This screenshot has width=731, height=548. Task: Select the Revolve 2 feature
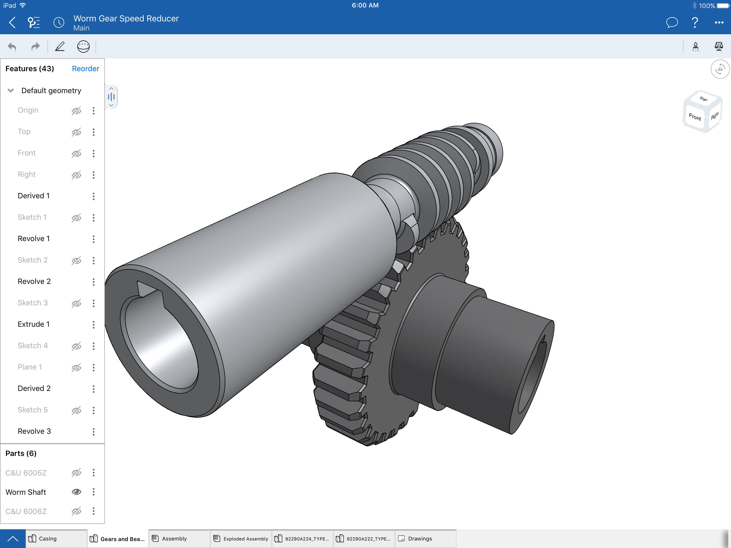34,281
